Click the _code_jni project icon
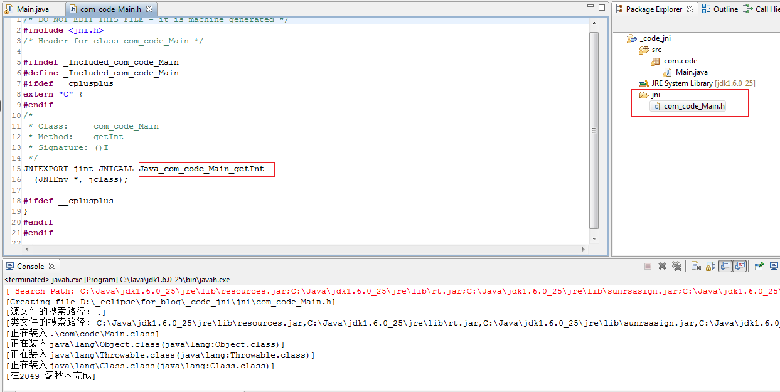The height and width of the screenshot is (392, 780). pyautogui.click(x=633, y=38)
